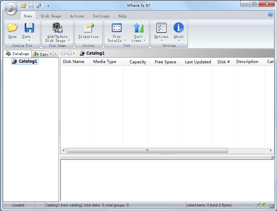Expand the Options dropdown arrow
277x211 pixels.
(161, 41)
